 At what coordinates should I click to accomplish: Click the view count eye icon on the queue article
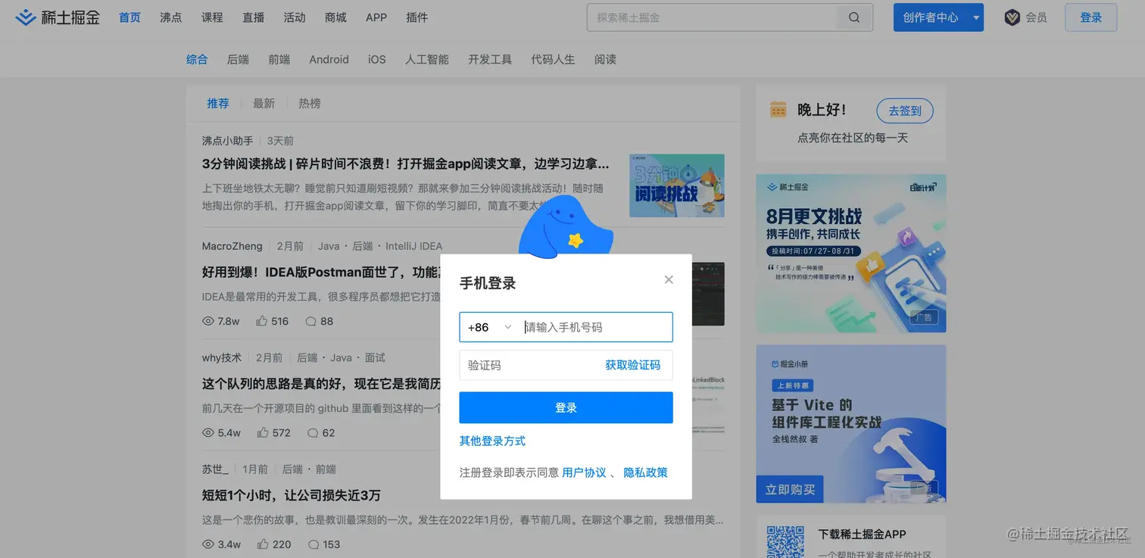click(207, 432)
